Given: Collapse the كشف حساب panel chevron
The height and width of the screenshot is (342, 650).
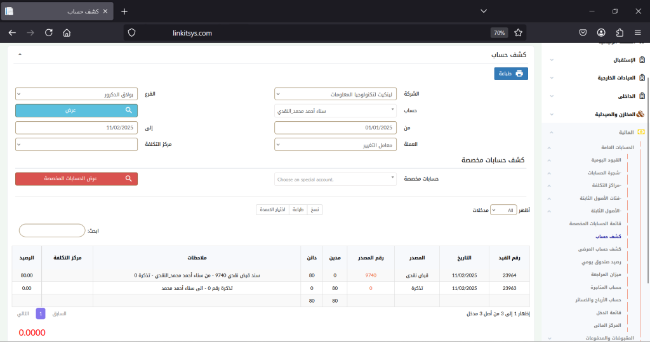Looking at the screenshot, I should click(20, 55).
